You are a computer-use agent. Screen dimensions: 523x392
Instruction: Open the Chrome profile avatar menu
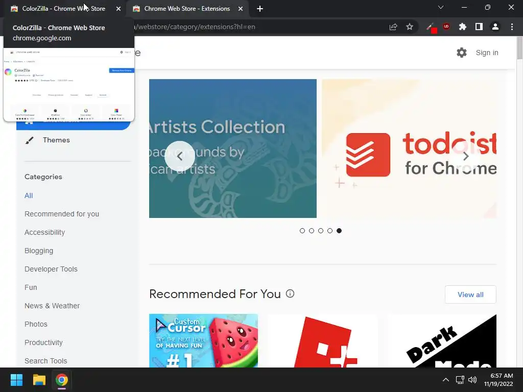pos(495,27)
